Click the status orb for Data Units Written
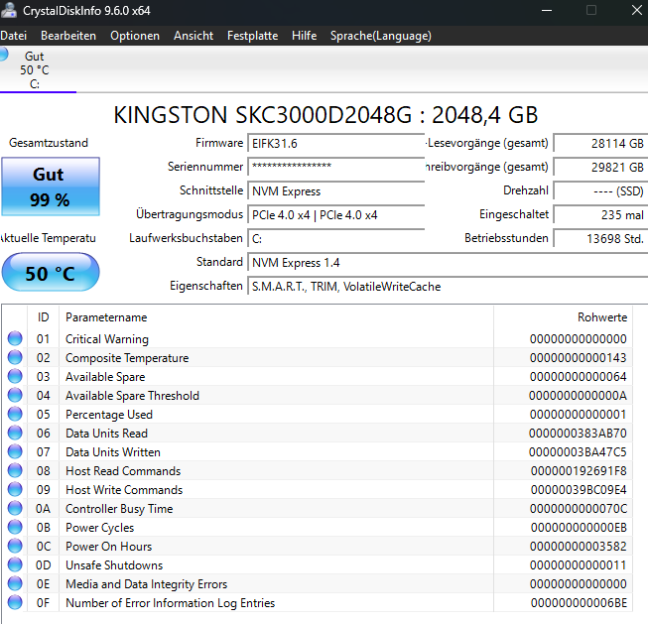The width and height of the screenshot is (648, 624). tap(15, 451)
